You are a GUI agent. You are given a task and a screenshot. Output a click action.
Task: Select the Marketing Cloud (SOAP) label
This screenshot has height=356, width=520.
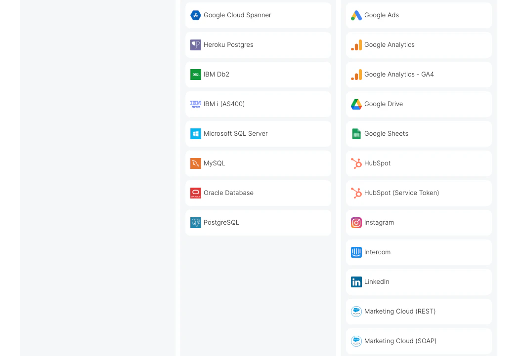click(400, 341)
